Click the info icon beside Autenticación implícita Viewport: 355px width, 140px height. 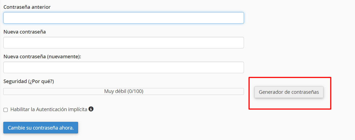pyautogui.click(x=91, y=109)
